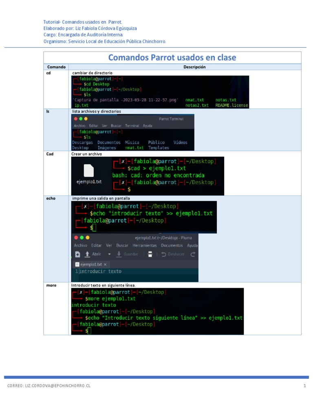Screen dimensions: 313x418
Task: Click the yellow button of Pluma window
Action: 88,238
